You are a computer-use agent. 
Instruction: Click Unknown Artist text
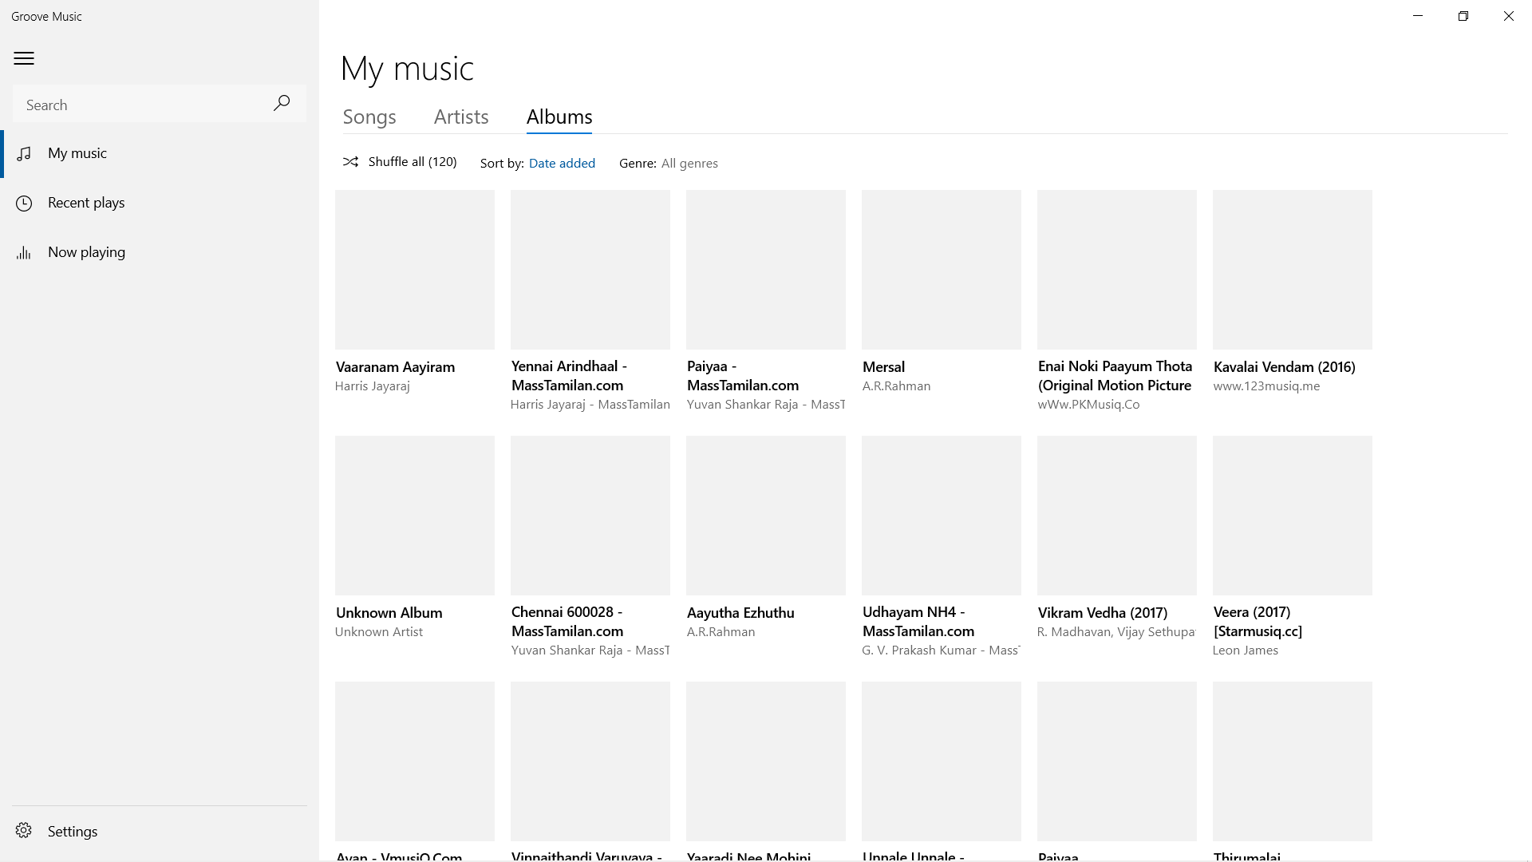[x=379, y=632]
